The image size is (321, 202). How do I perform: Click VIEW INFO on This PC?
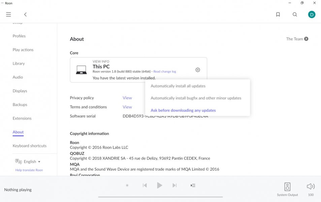pyautogui.click(x=101, y=61)
